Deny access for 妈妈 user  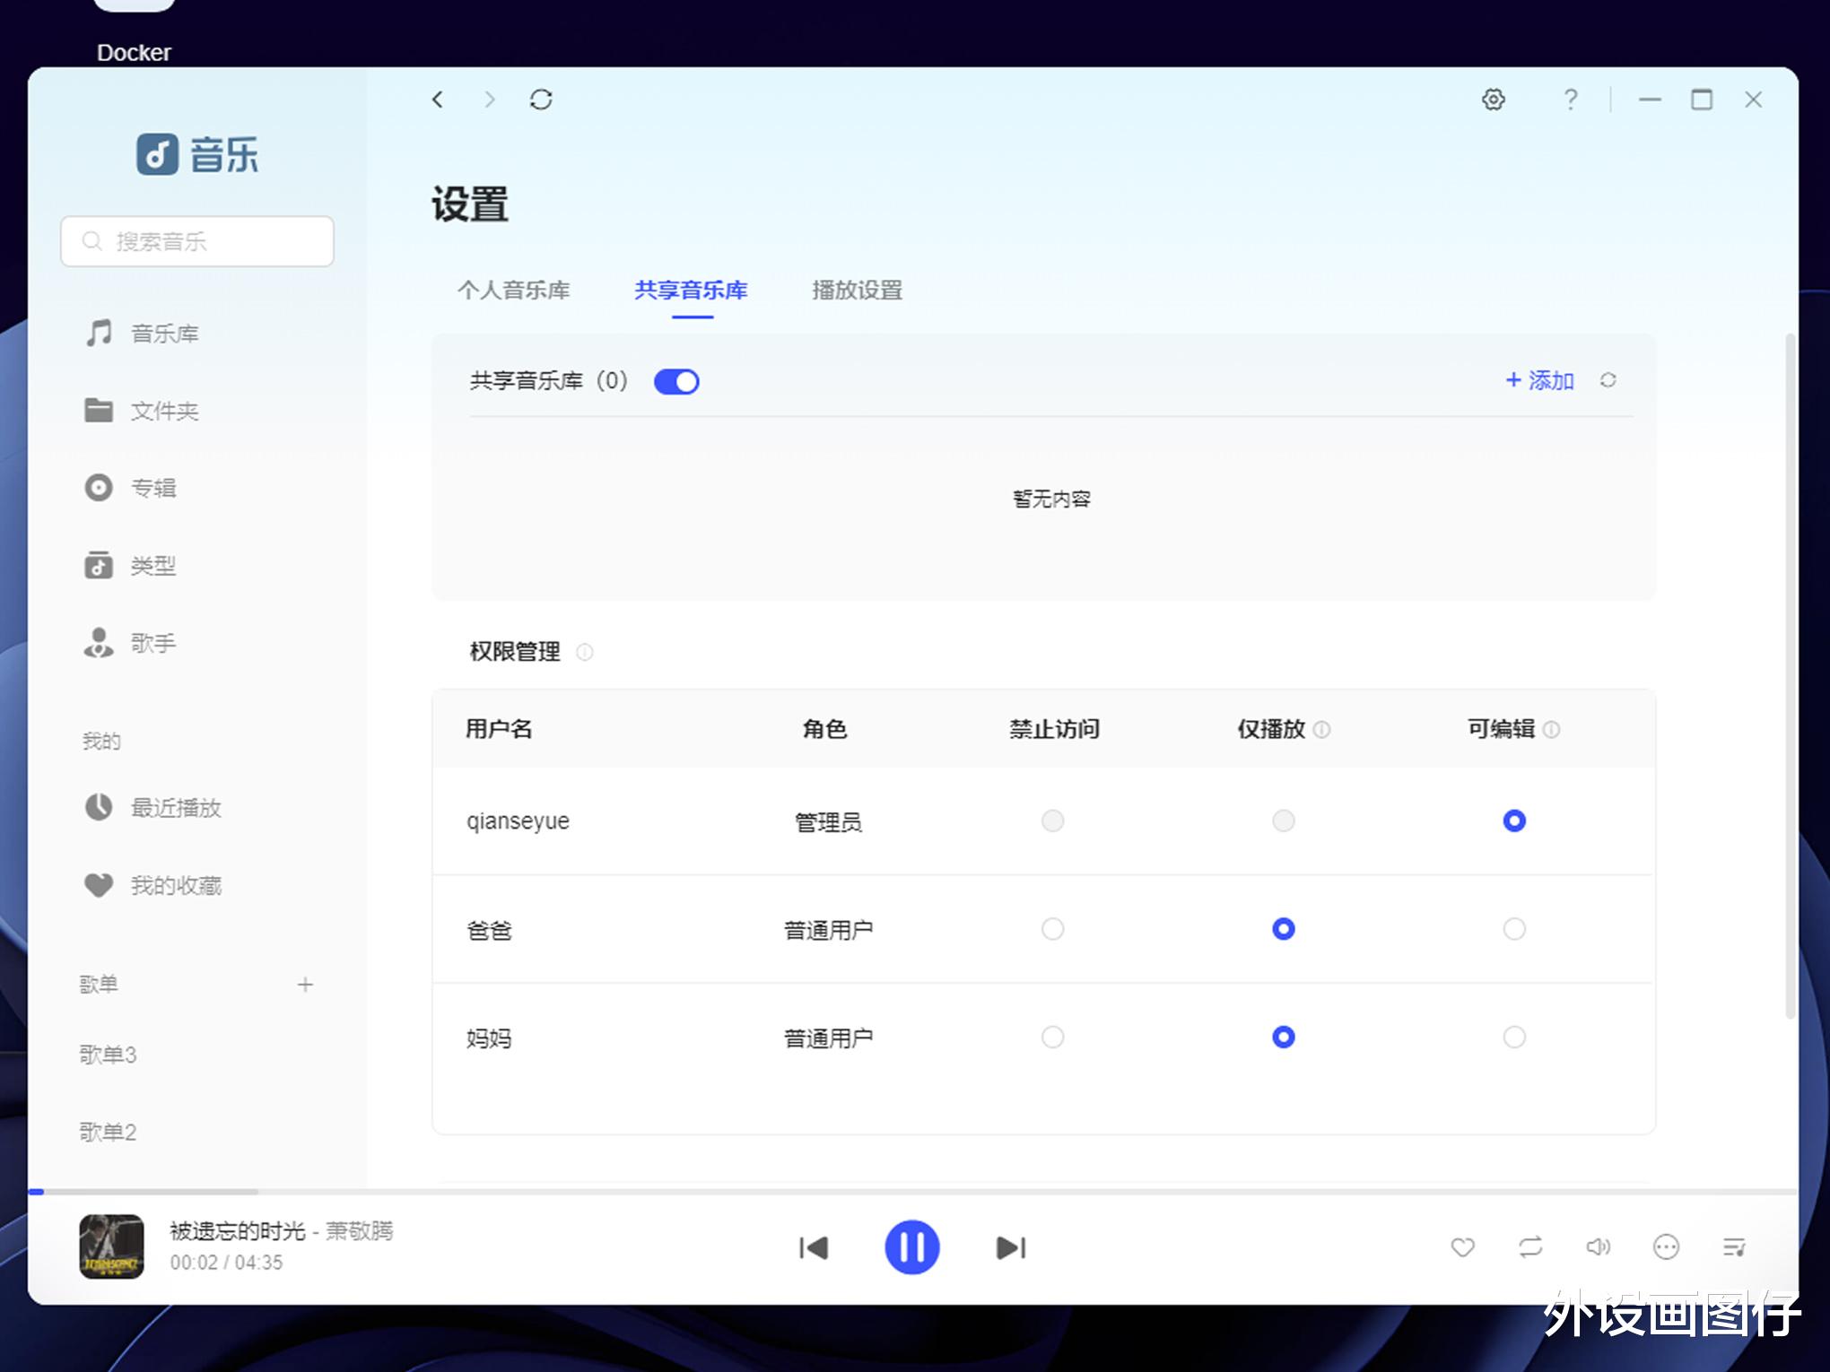(x=1052, y=1038)
